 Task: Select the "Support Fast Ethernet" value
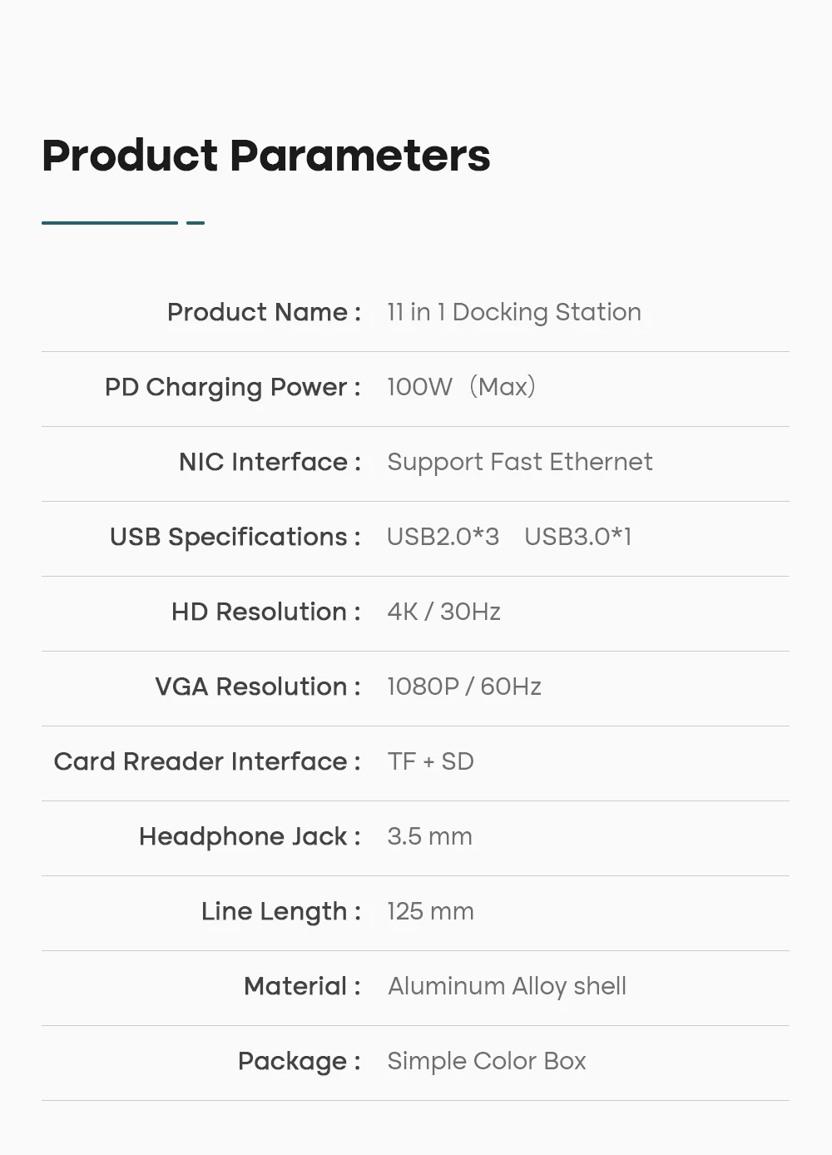[x=520, y=462]
